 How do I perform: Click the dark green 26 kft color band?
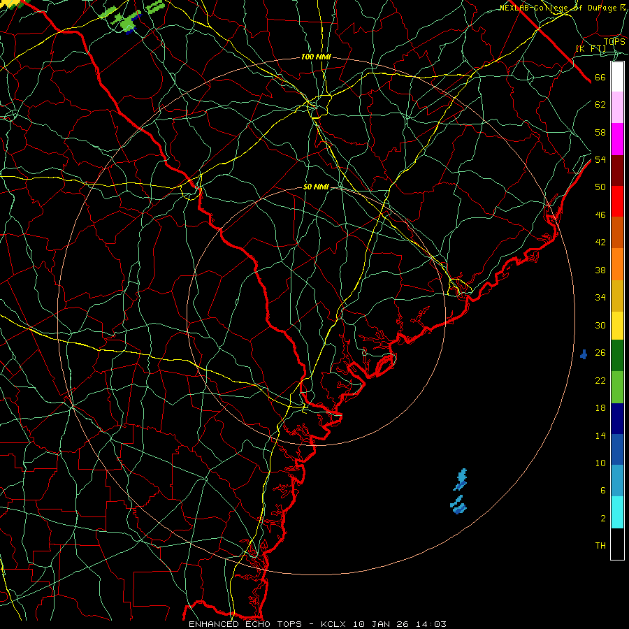pyautogui.click(x=617, y=356)
